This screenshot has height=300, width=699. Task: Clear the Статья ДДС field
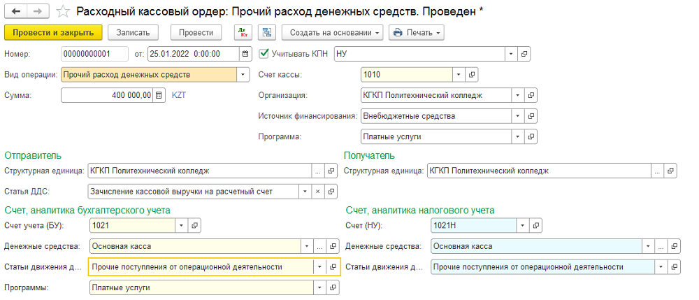click(x=317, y=191)
